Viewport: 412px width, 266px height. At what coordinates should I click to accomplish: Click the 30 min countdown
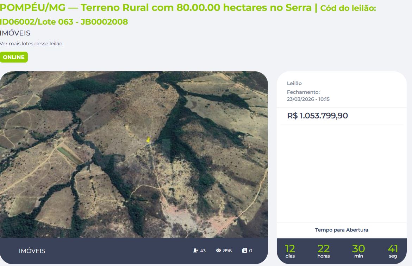[x=358, y=251]
